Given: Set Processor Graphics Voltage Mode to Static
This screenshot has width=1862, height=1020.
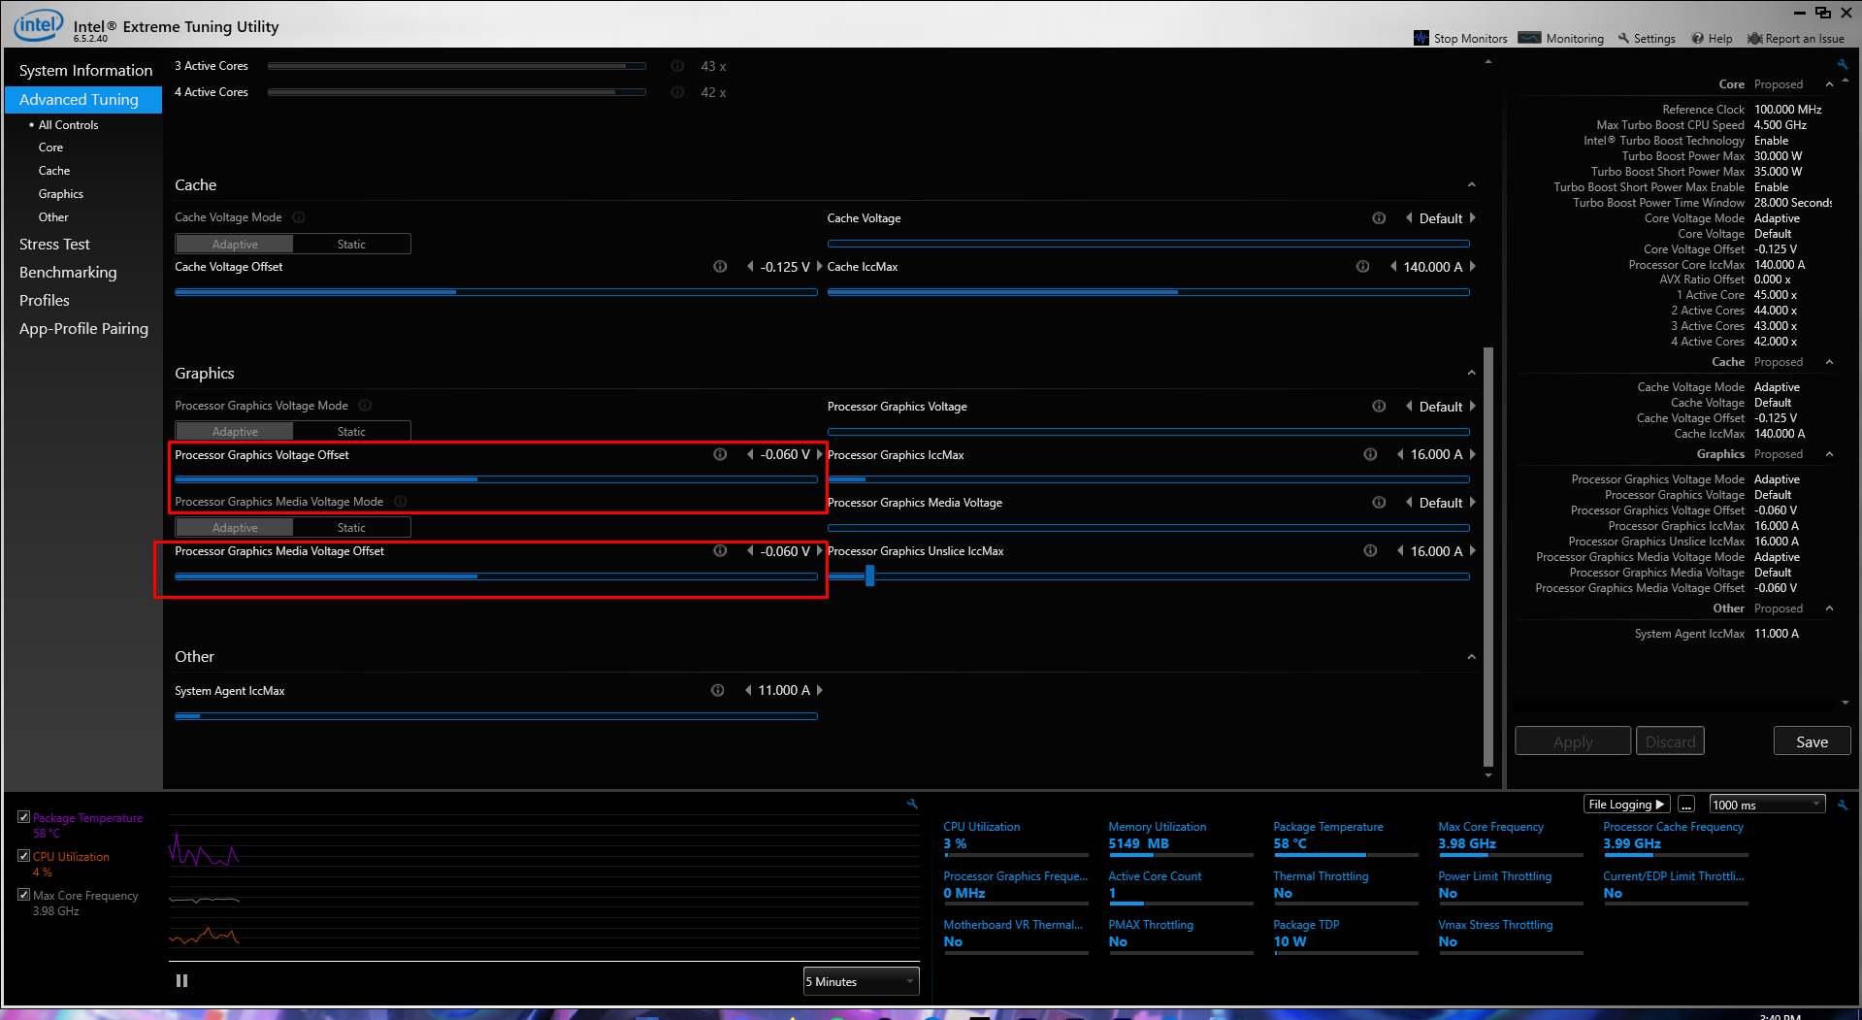Looking at the screenshot, I should [x=351, y=432].
